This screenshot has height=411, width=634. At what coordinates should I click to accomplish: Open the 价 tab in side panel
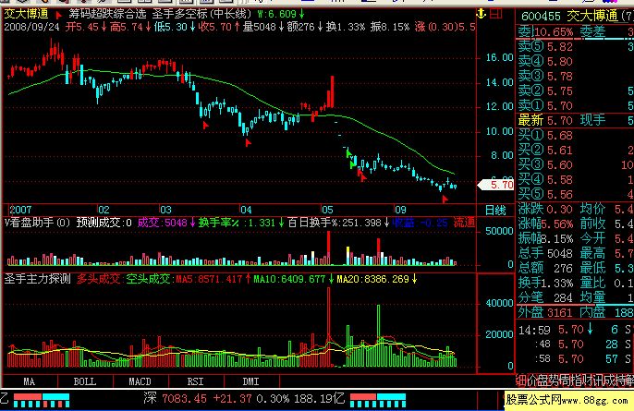point(531,380)
